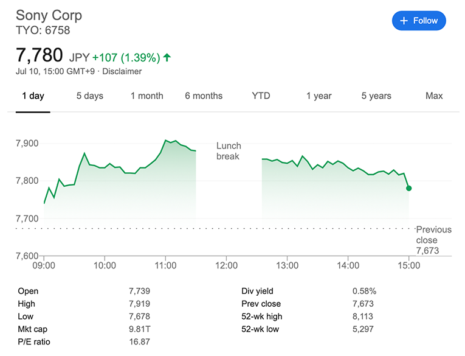Click the 52-wk low label

click(260, 329)
